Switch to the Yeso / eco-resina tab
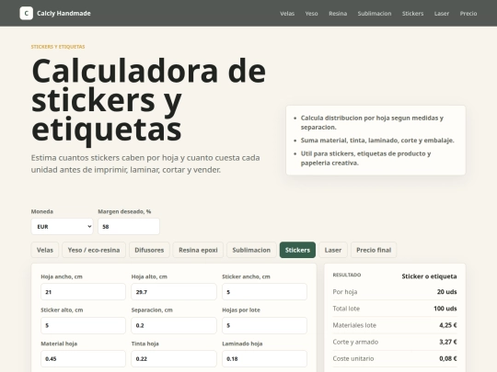497x372 pixels. [94, 250]
